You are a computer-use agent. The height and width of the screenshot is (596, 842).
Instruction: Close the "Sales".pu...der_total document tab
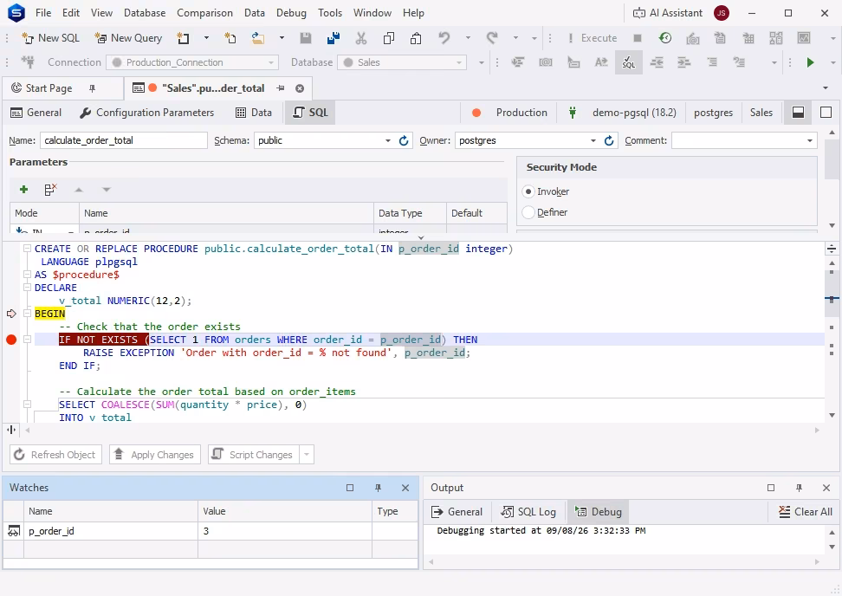[300, 88]
